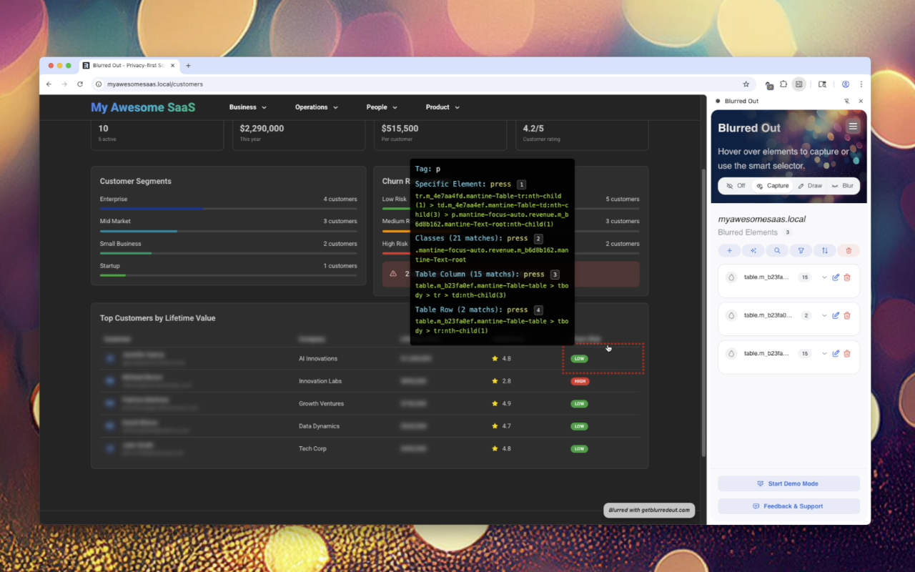Viewport: 915px width, 572px height.
Task: Delete the second blurred element entry
Action: (847, 315)
